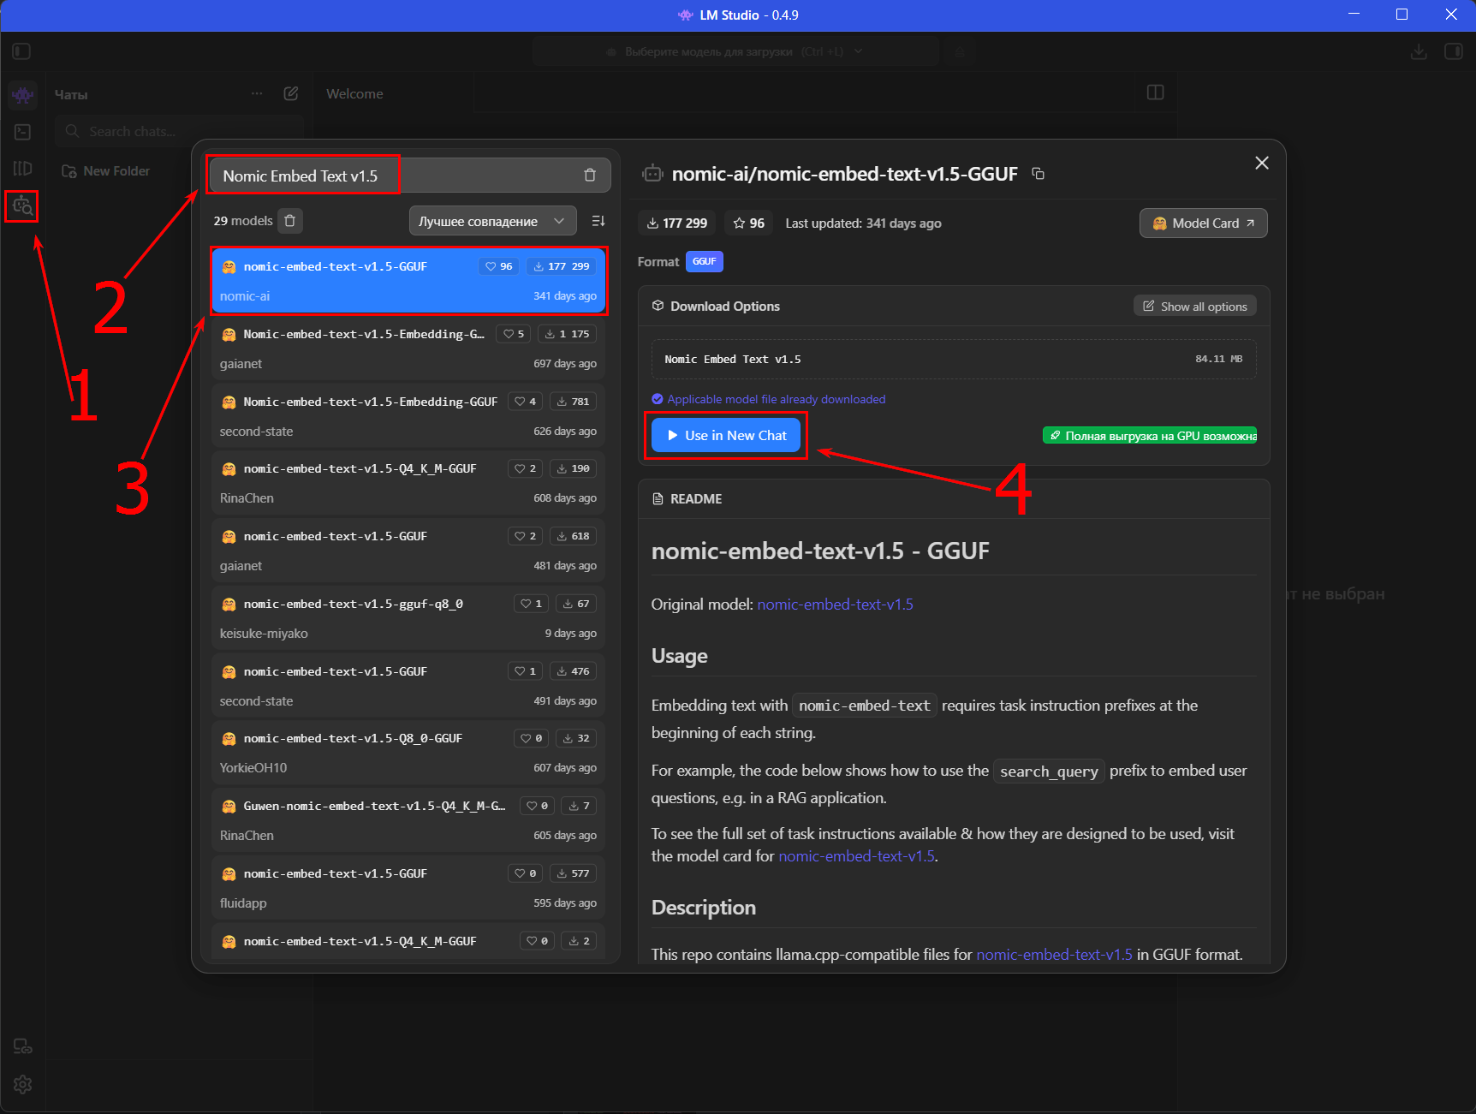Toggle the left sidebar panel icon
This screenshot has width=1476, height=1114.
(21, 51)
